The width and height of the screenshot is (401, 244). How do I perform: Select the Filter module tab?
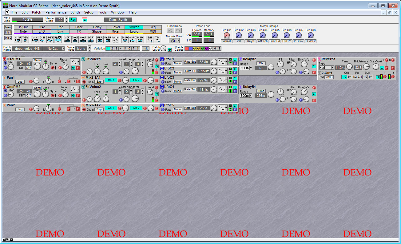tap(79, 27)
